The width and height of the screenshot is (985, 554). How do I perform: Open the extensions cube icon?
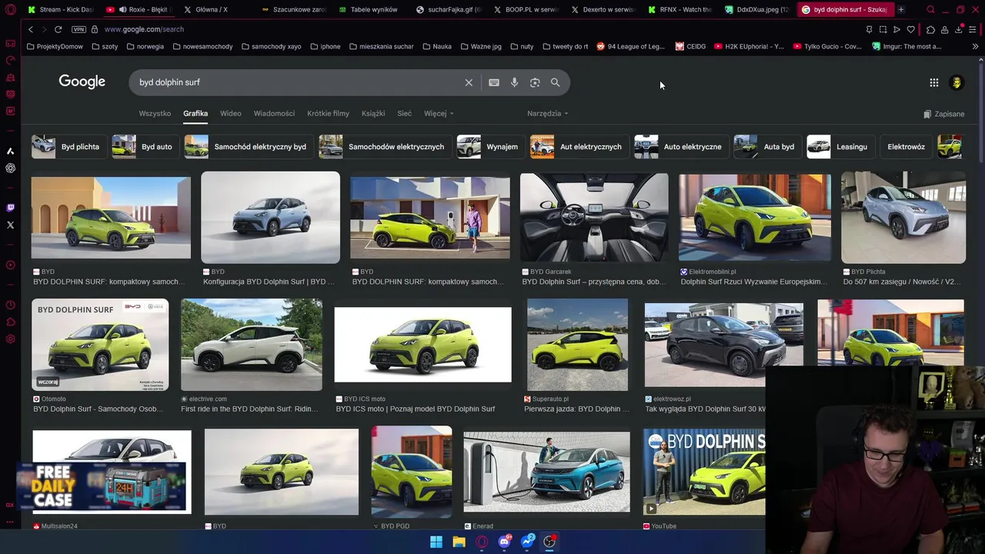coord(930,29)
